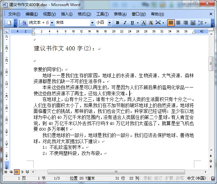Screen dimensions: 217x184
Task: Click the horizontal scroll left arrow
Action: click(x=33, y=172)
